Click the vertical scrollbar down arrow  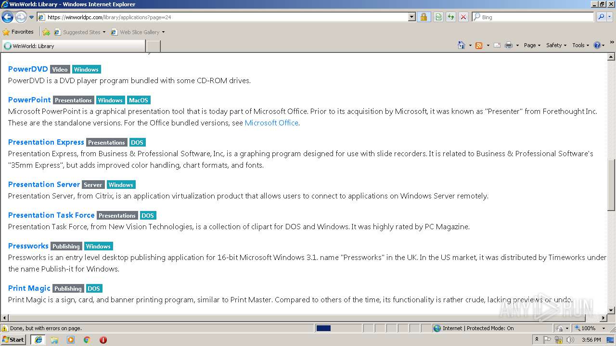pos(611,310)
